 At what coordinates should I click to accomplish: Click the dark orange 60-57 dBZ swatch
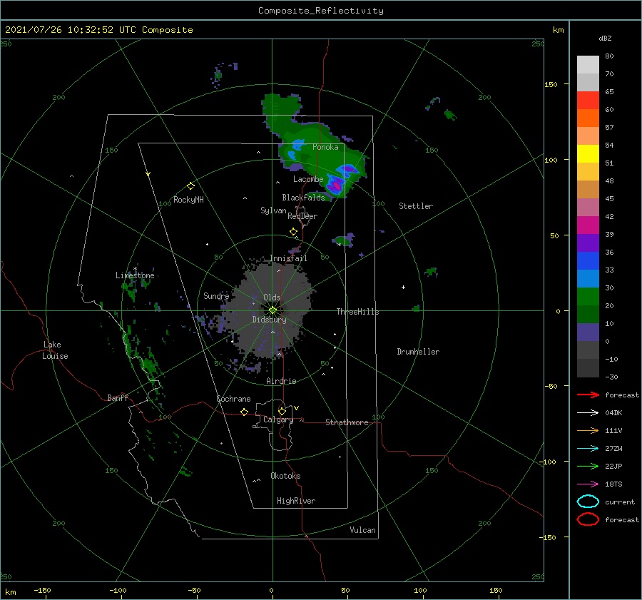588,118
